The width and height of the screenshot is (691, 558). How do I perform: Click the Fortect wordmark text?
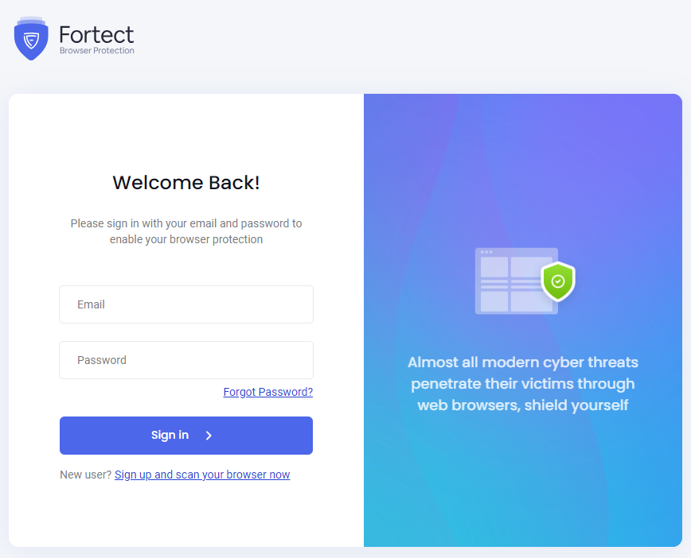96,34
